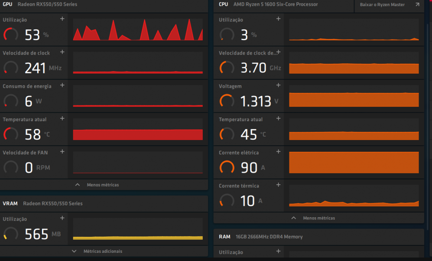Click the '3 %' CPU utilization value
The image size is (432, 261).
[249, 35]
